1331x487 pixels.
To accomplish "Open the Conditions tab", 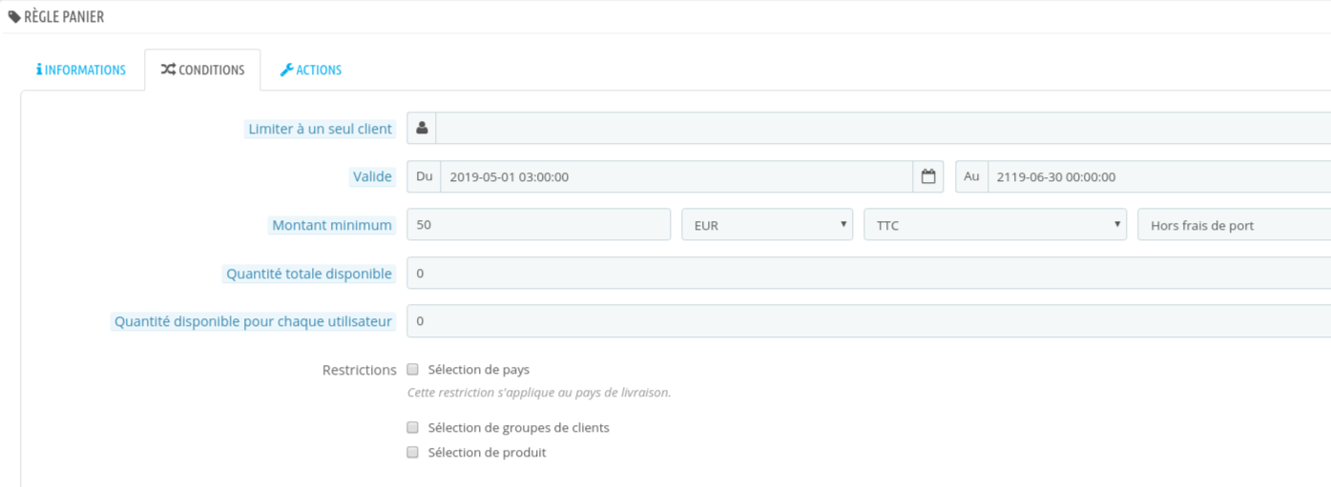I will (202, 71).
